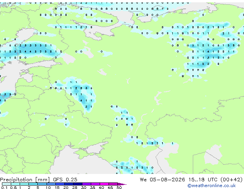Select the 30–35 mm purple swatch
244x189 pixels.
(x=87, y=184)
